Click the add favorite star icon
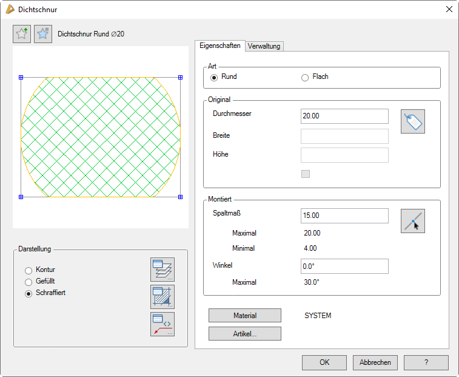This screenshot has height=377, width=459. click(22, 34)
